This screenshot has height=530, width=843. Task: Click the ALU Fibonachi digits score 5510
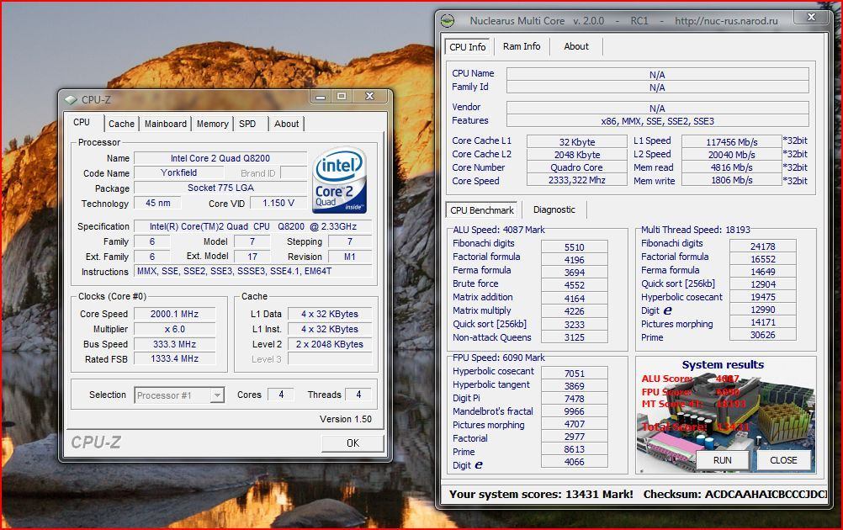click(574, 247)
